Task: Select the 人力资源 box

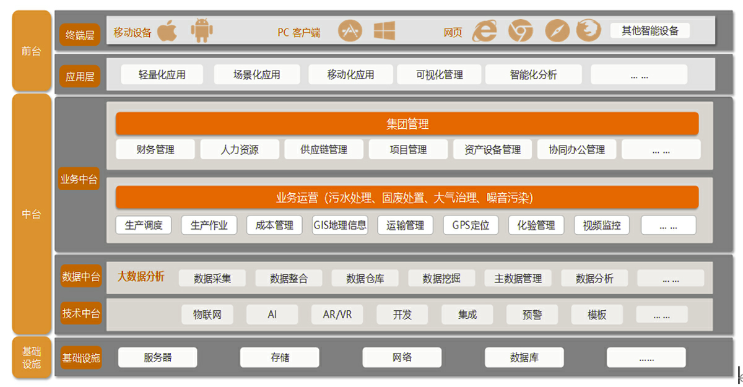Action: [x=240, y=149]
